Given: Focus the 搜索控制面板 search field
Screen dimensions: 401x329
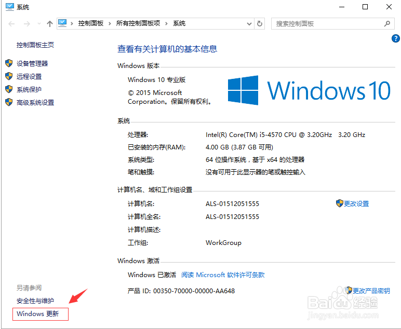Looking at the screenshot, I should pyautogui.click(x=332, y=24).
